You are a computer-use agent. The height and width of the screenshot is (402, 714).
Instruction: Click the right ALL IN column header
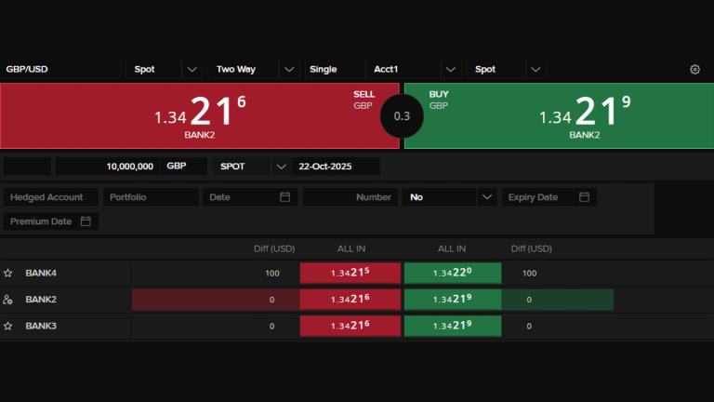coord(452,248)
